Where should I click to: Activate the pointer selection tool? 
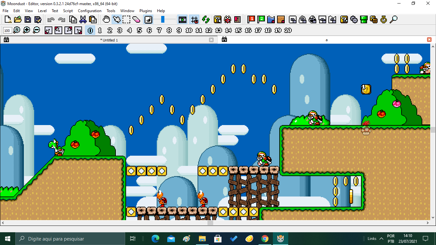pos(117,19)
